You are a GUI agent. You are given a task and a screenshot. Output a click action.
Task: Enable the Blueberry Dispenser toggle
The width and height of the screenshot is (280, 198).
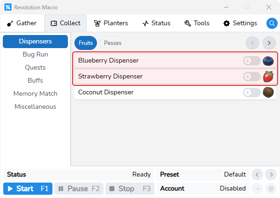pyautogui.click(x=251, y=61)
